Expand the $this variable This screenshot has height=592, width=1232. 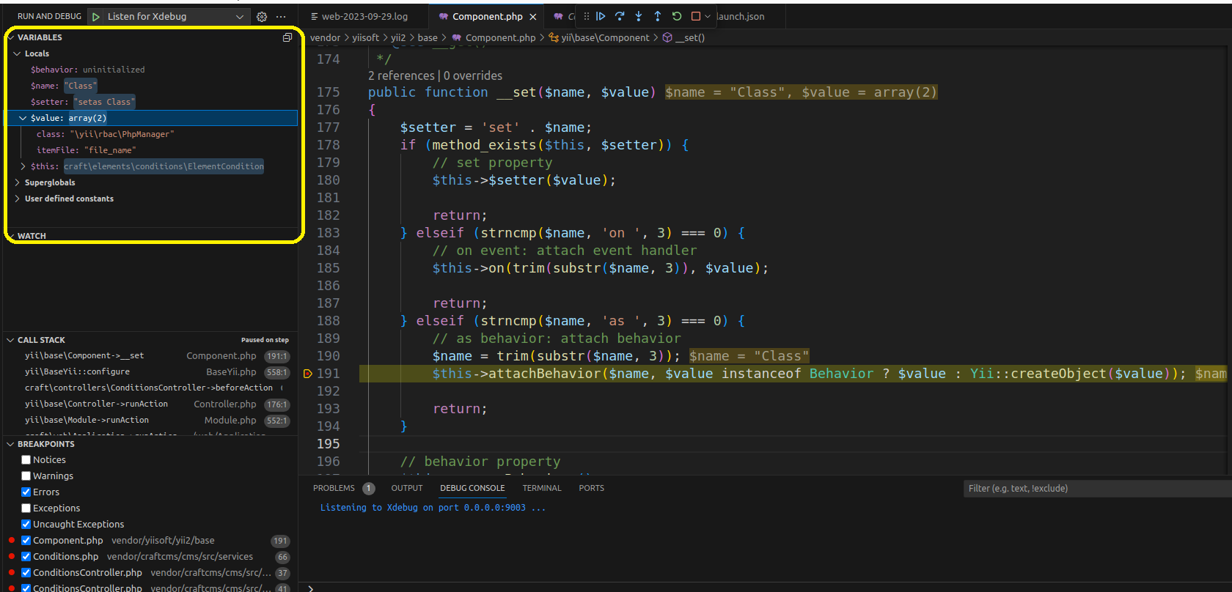pyautogui.click(x=23, y=166)
